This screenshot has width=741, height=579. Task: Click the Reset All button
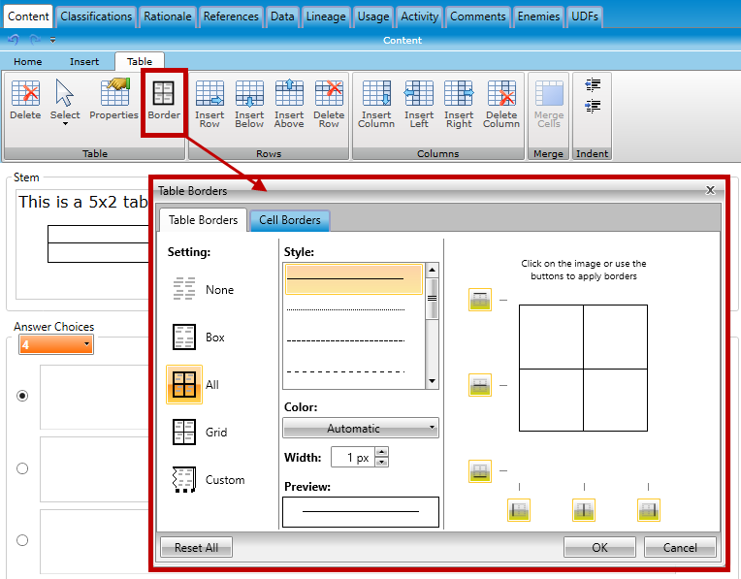[x=196, y=547]
